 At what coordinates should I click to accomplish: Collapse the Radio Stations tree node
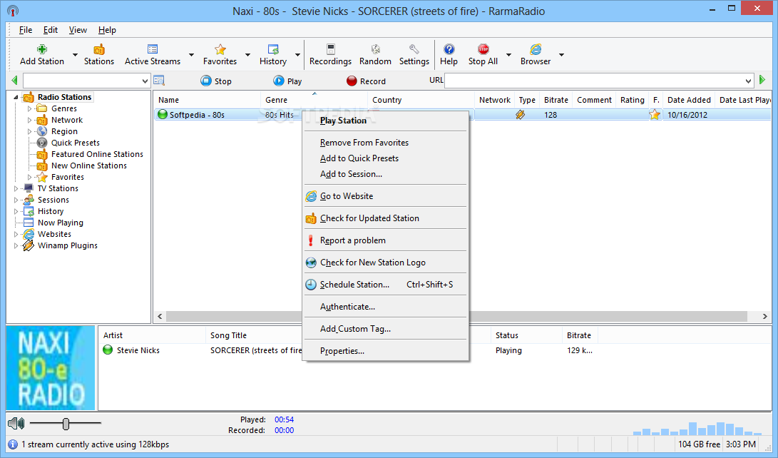(x=16, y=97)
